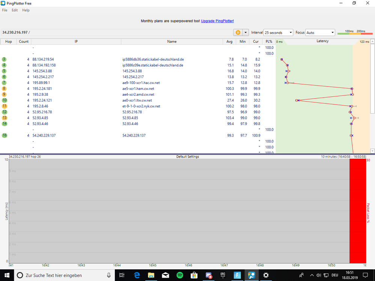The width and height of the screenshot is (375, 281).
Task: Select the green hop 6 circle icon
Action: coord(4,77)
